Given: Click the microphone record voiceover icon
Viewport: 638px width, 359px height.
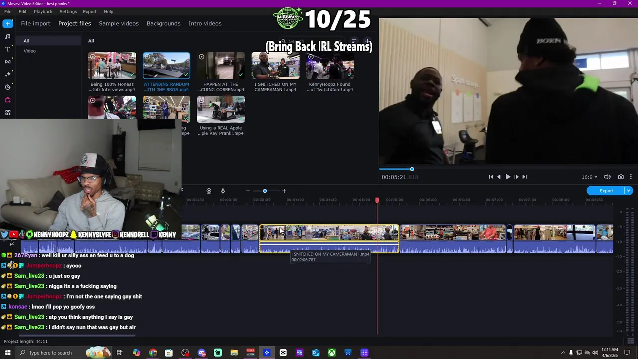Looking at the screenshot, I should coord(223,191).
